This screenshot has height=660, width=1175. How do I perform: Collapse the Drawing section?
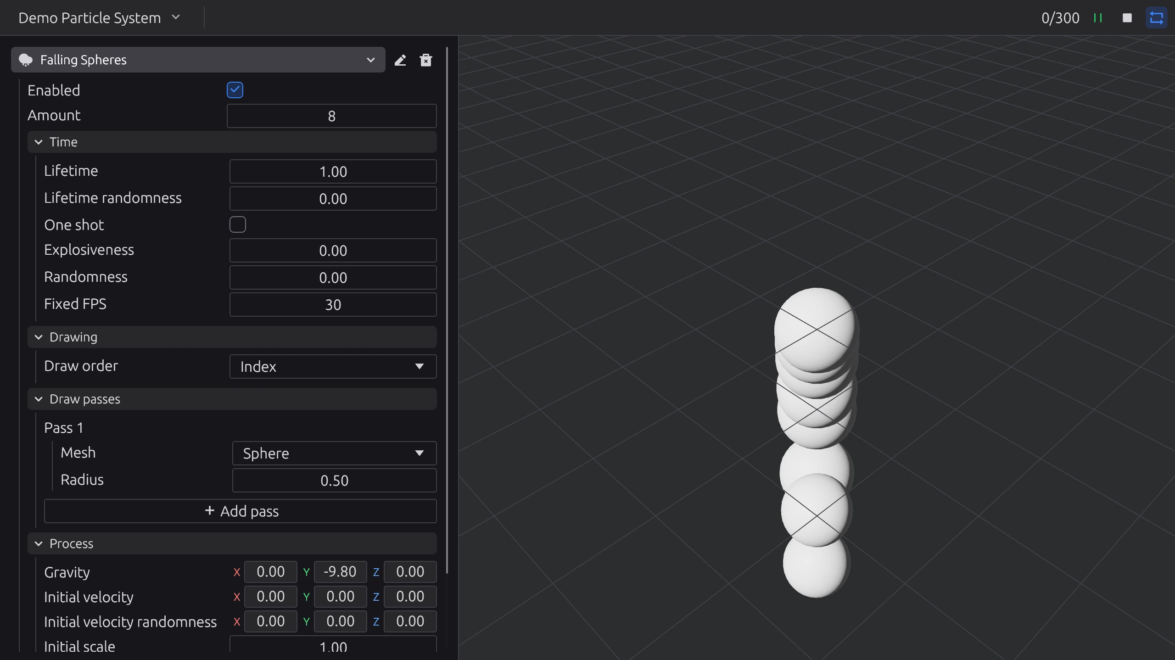pos(39,337)
